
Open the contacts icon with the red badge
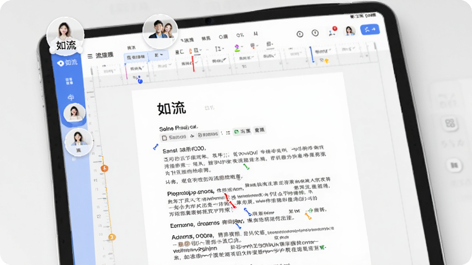click(332, 32)
